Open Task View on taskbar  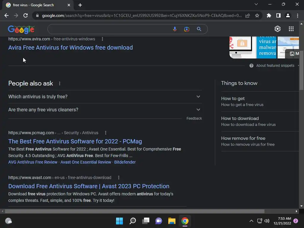pyautogui.click(x=145, y=221)
